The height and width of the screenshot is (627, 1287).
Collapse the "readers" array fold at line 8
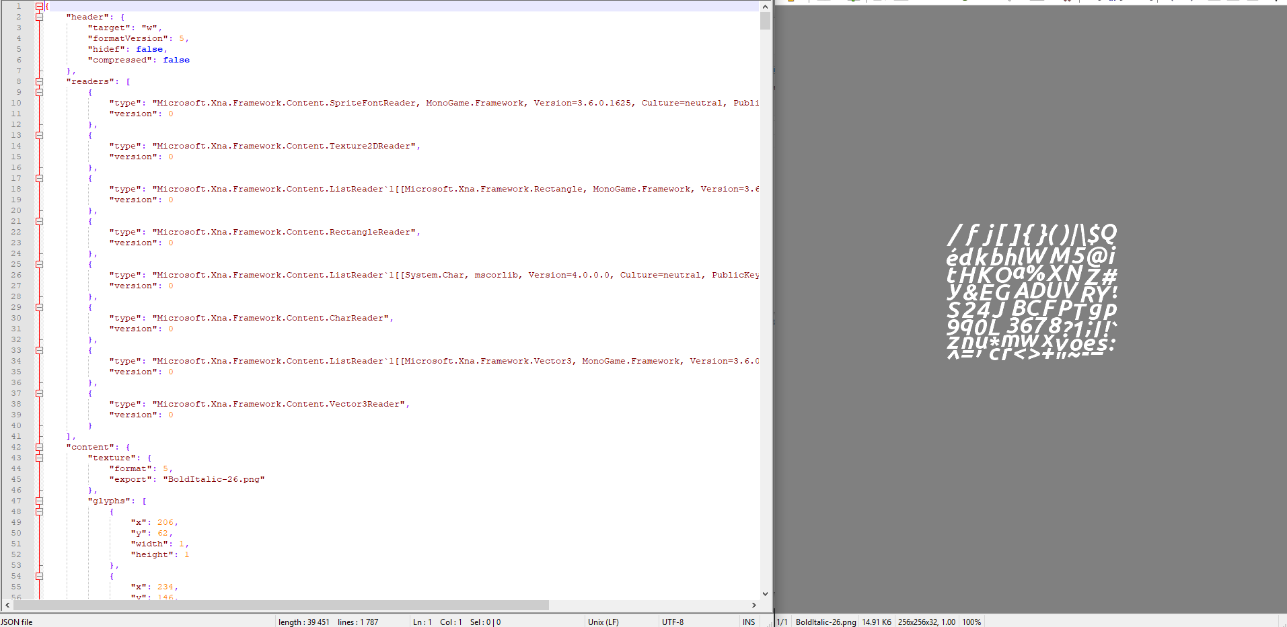pyautogui.click(x=39, y=81)
